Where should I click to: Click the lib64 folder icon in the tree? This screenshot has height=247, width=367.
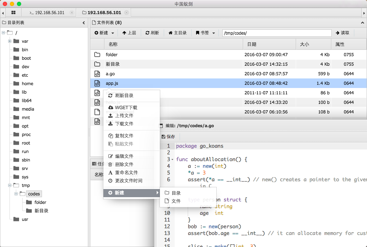pos(16,101)
